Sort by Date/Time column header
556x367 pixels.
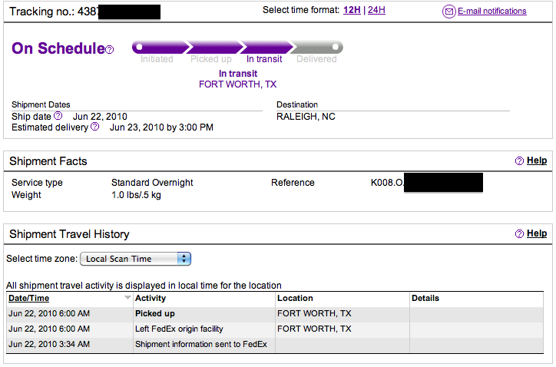click(x=28, y=298)
